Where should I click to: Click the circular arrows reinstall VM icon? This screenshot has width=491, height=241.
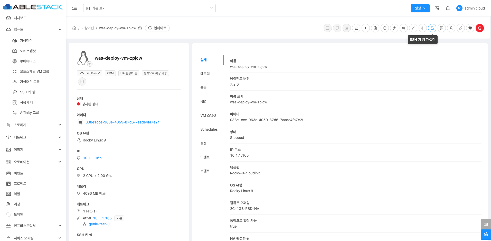click(x=384, y=28)
